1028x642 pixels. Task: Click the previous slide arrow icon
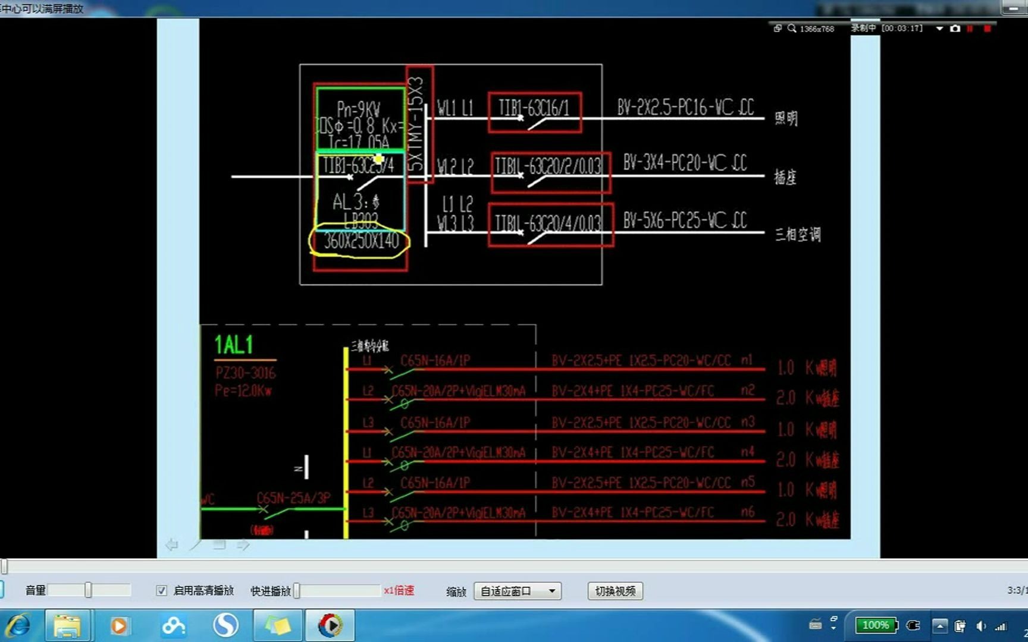(171, 545)
